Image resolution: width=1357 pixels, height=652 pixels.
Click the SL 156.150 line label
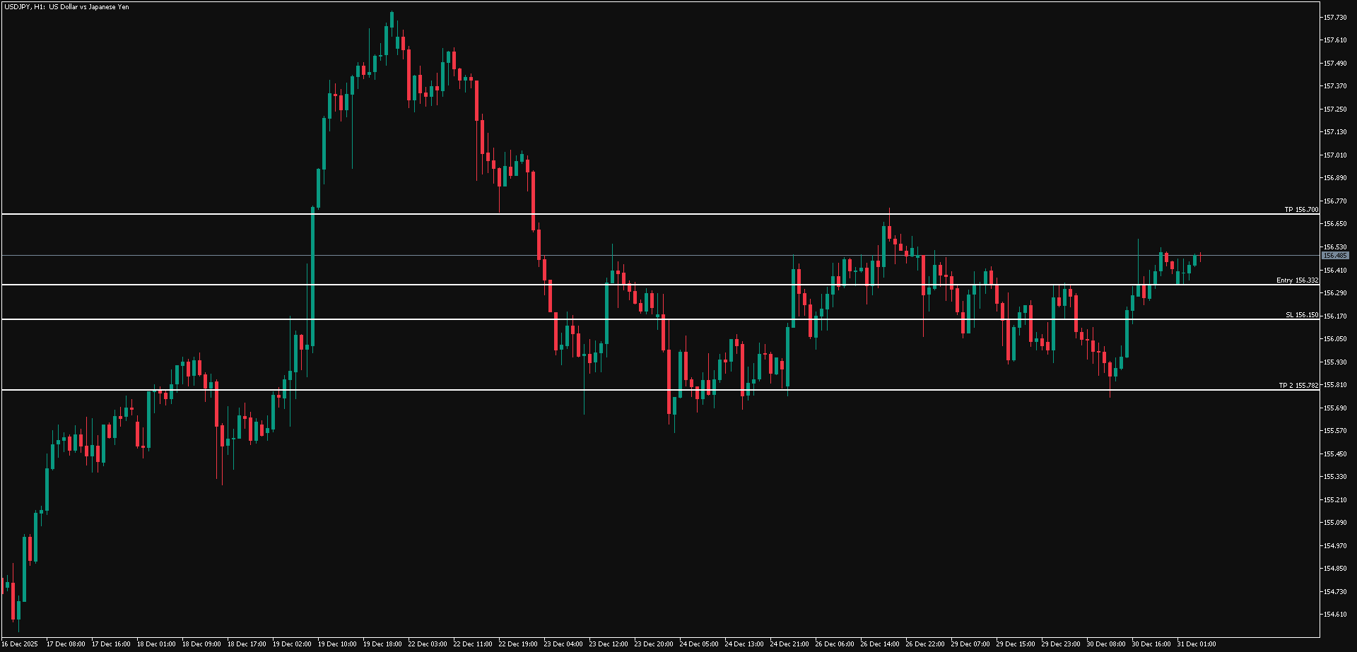click(x=1301, y=315)
